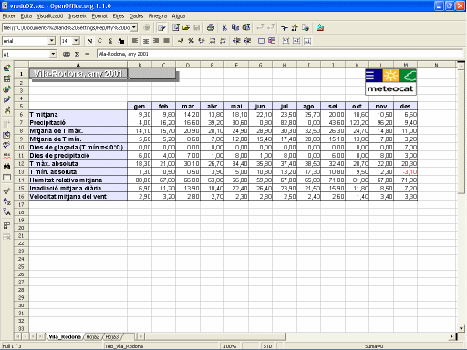Screen dimensions: 467x350
Task: Open a file with the folder icon
Action: [x=186, y=27]
